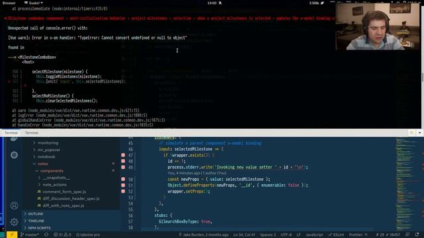
Task: Open errors and warnings count in status bar
Action: click(x=62, y=235)
